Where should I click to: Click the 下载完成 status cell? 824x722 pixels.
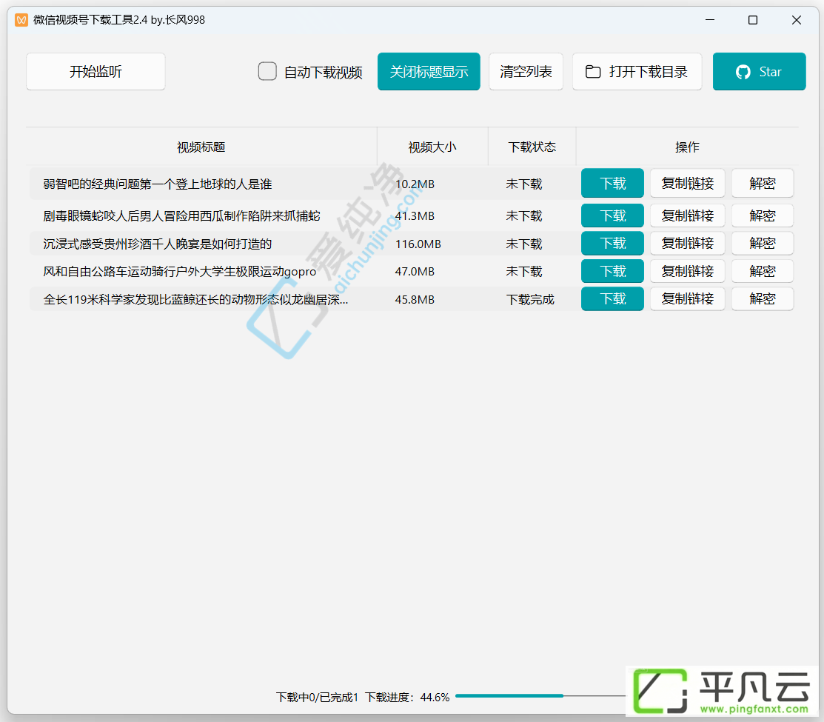click(x=530, y=299)
